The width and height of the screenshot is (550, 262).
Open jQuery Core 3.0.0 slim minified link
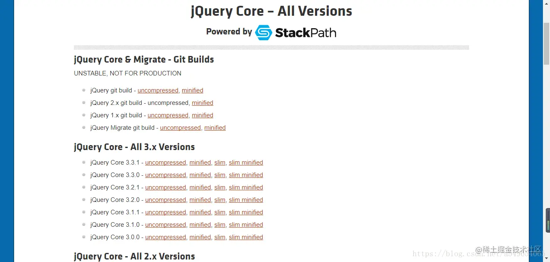click(246, 237)
